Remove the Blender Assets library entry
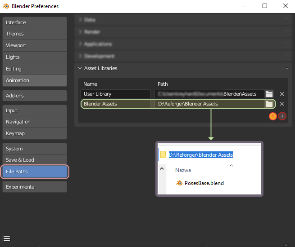 (282, 104)
